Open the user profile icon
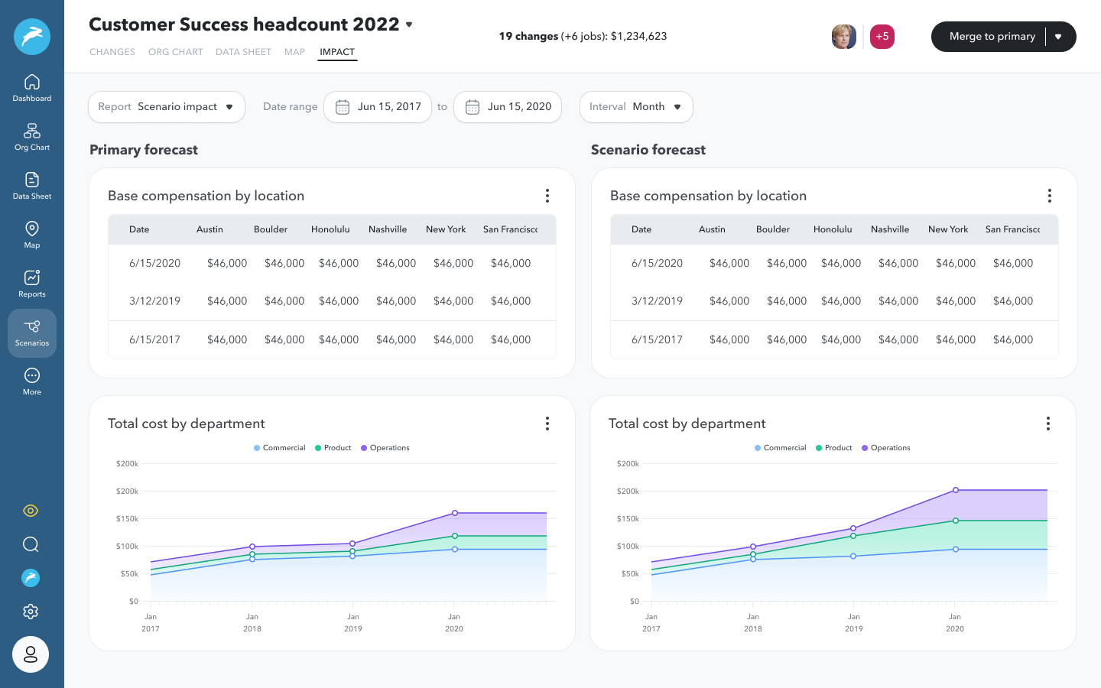The image size is (1101, 688). [31, 654]
